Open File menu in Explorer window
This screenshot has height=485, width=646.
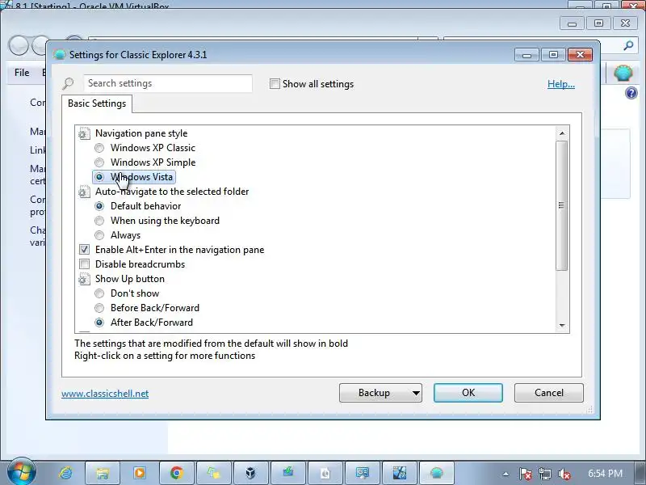tap(22, 73)
